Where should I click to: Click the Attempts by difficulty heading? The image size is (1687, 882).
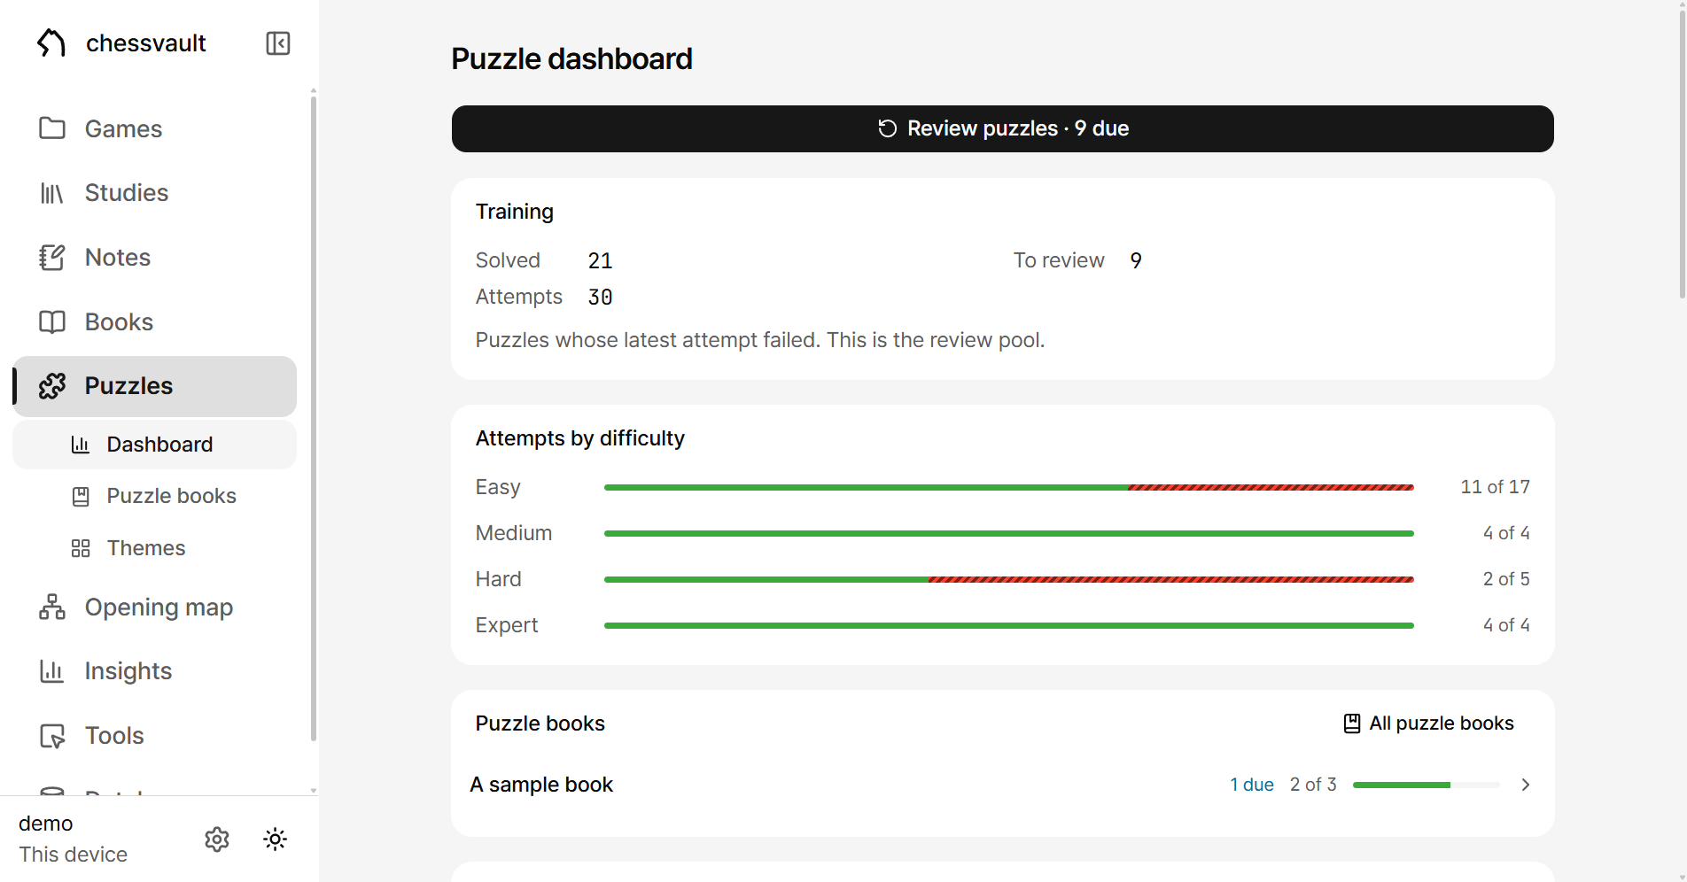click(580, 438)
